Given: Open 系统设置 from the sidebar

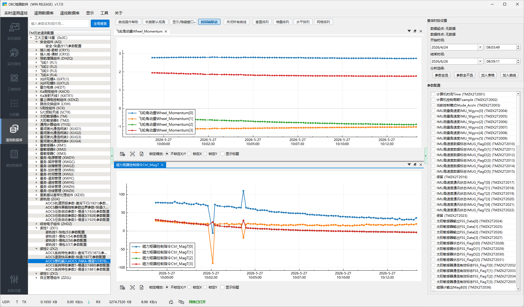Looking at the screenshot, I should [14, 284].
